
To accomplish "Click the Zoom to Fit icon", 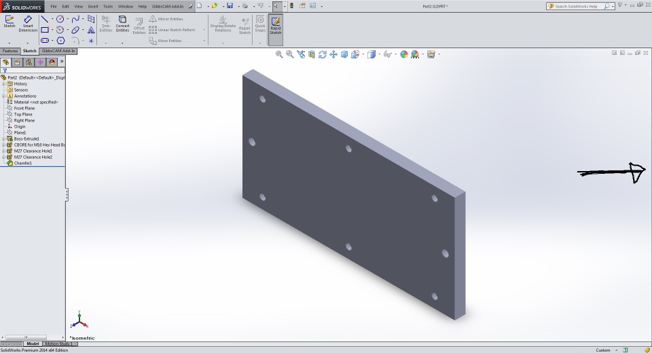I will pyautogui.click(x=279, y=54).
